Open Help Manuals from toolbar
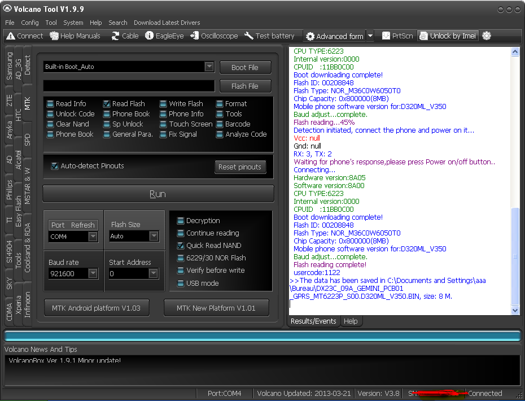This screenshot has width=525, height=401. (x=75, y=36)
